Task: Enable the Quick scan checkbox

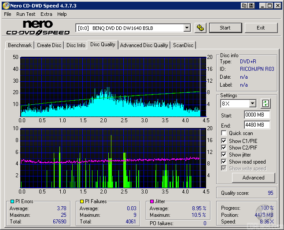Action: (224, 133)
